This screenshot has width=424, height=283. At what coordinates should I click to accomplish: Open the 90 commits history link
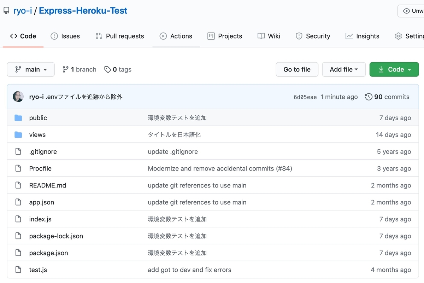coord(387,97)
